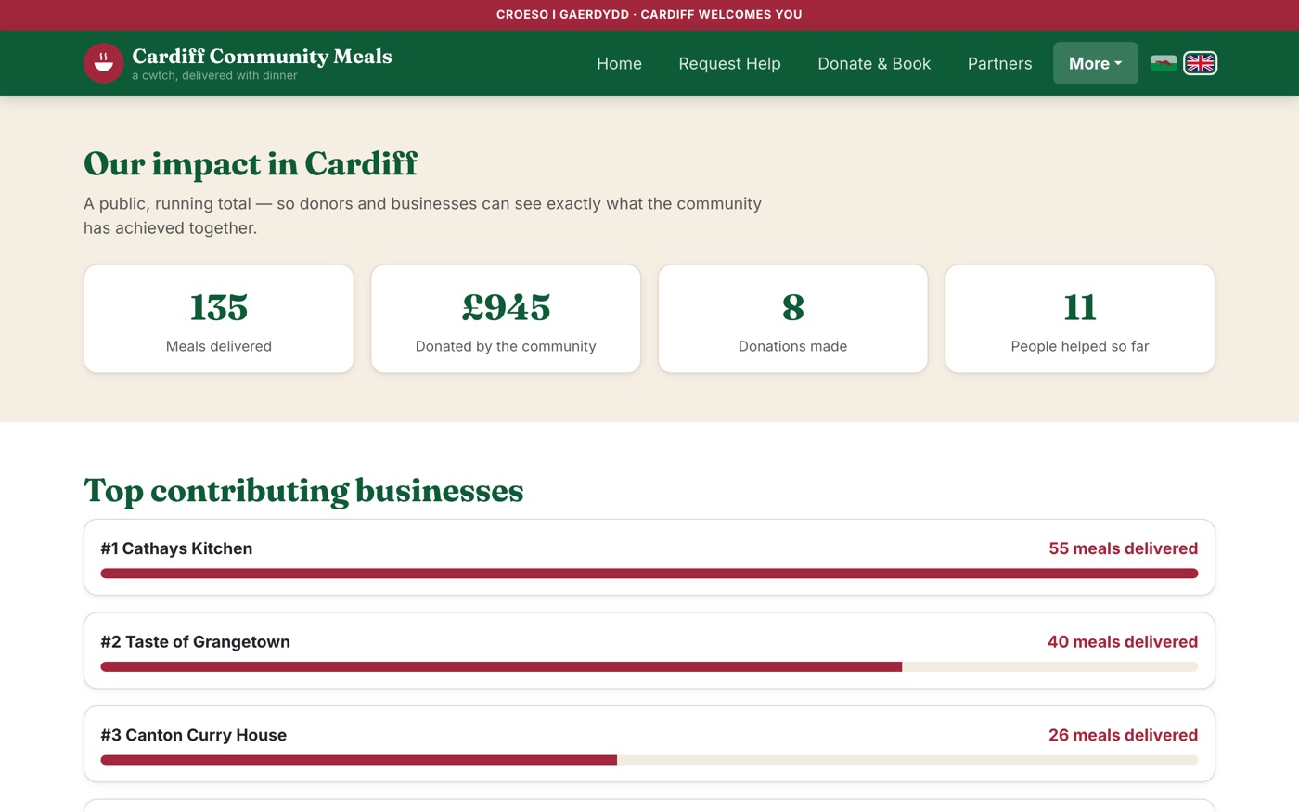Click the '#2 Taste of Grangetown' name
The image size is (1299, 812).
195,642
